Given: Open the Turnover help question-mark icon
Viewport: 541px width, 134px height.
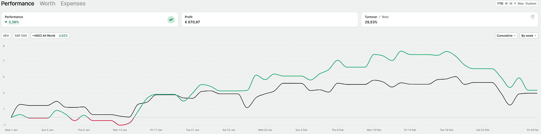Looking at the screenshot, I should pyautogui.click(x=533, y=17).
